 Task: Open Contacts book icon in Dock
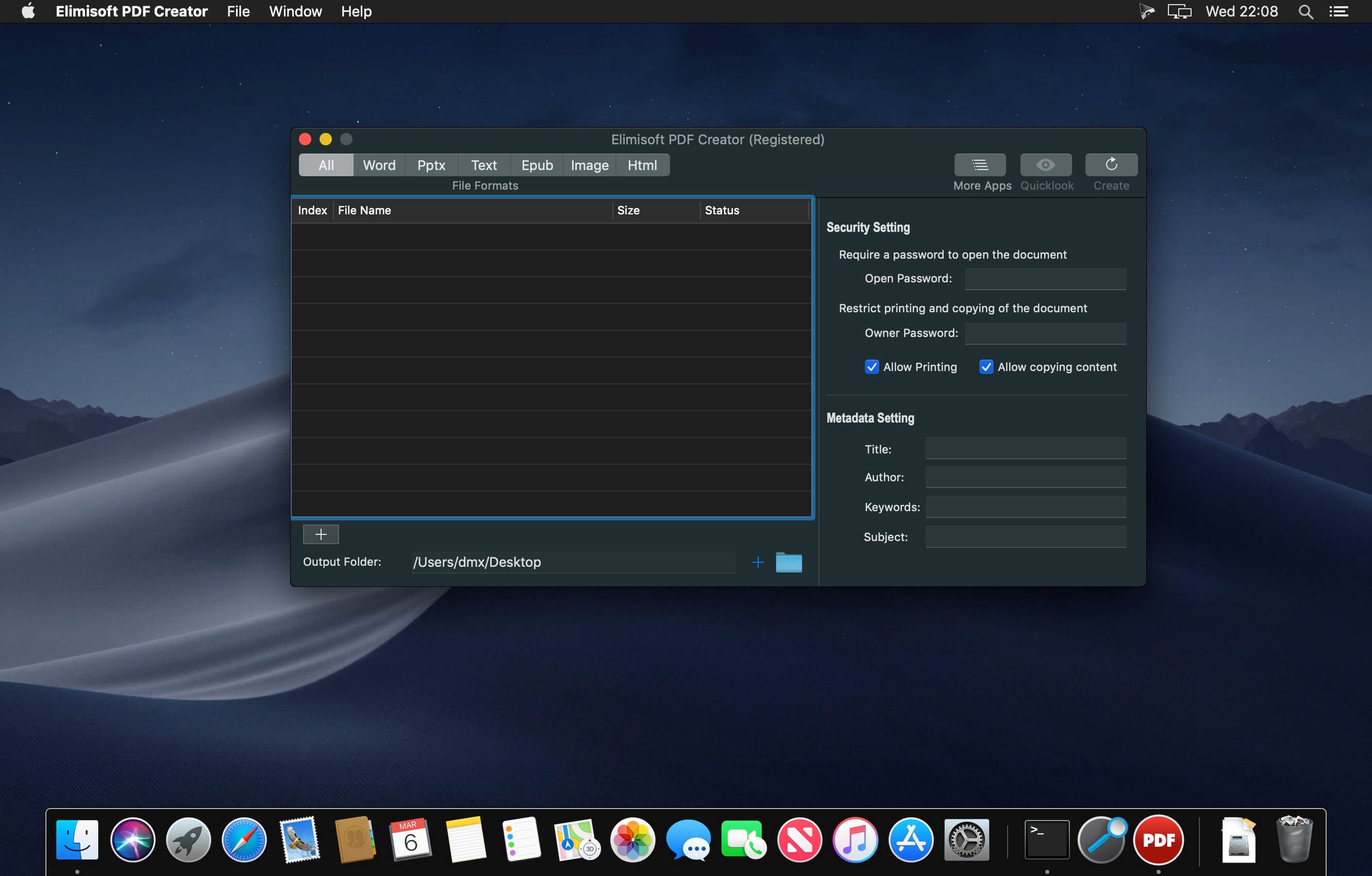(x=355, y=839)
